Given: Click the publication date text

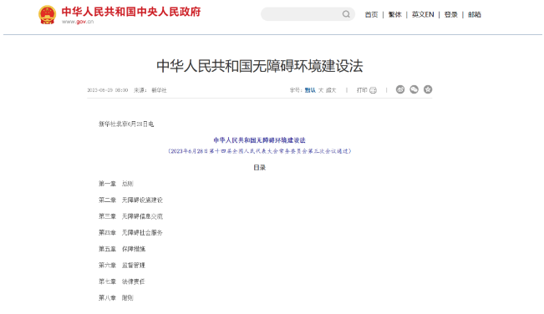Looking at the screenshot, I should tap(108, 90).
